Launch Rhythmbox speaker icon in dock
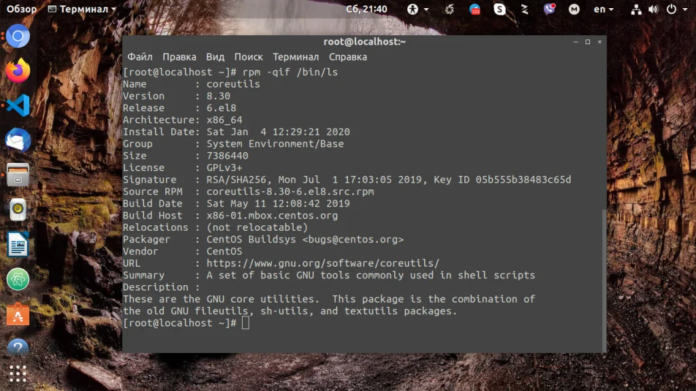This screenshot has width=696, height=391. [x=18, y=210]
